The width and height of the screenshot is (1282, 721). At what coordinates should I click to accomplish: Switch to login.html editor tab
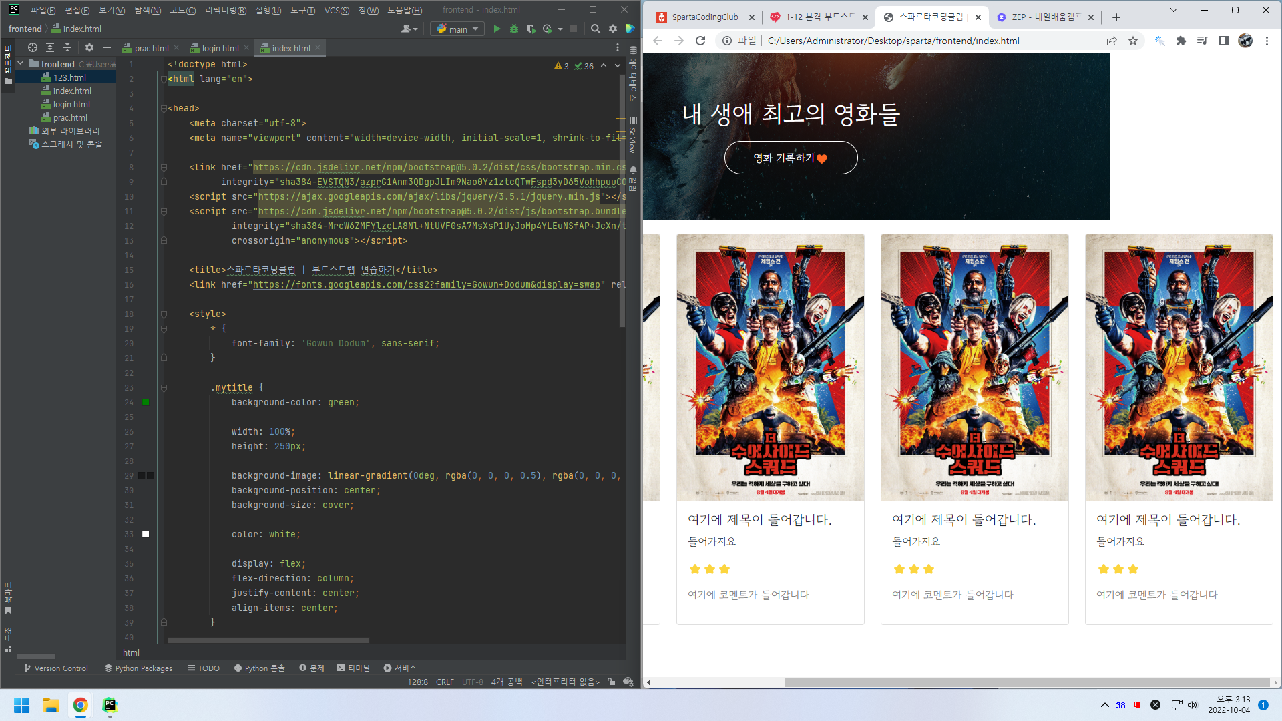pos(220,48)
